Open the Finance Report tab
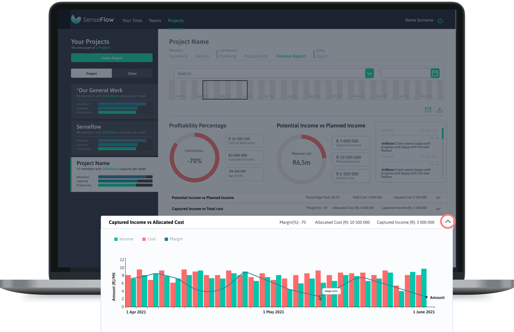The image size is (514, 332). click(x=291, y=56)
